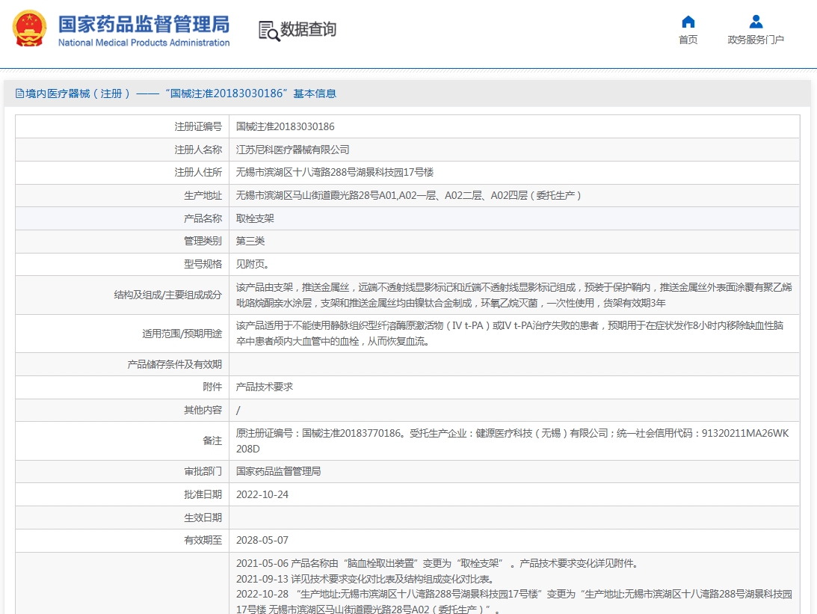Click the 生效日期 label
The height and width of the screenshot is (614, 817).
click(x=203, y=518)
